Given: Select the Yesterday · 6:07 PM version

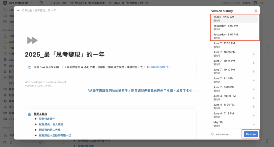Looking at the screenshot, I should point(234,27).
